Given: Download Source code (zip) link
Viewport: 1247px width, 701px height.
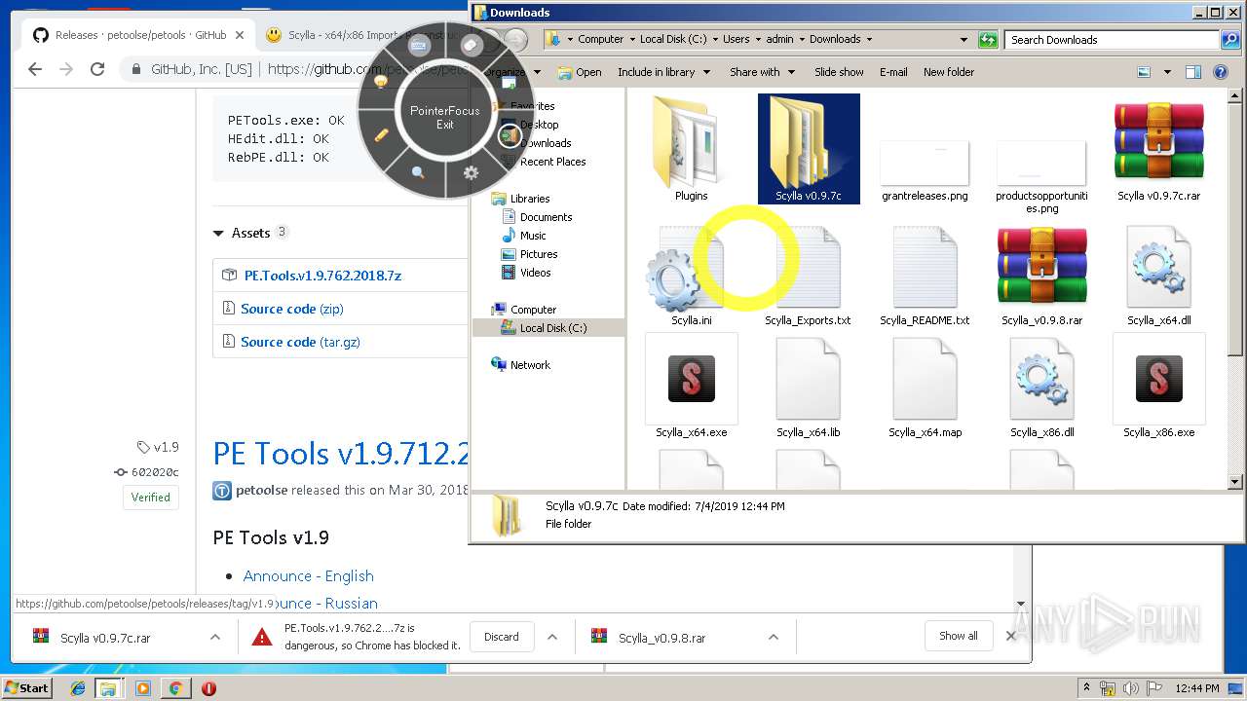Looking at the screenshot, I should click(x=291, y=309).
